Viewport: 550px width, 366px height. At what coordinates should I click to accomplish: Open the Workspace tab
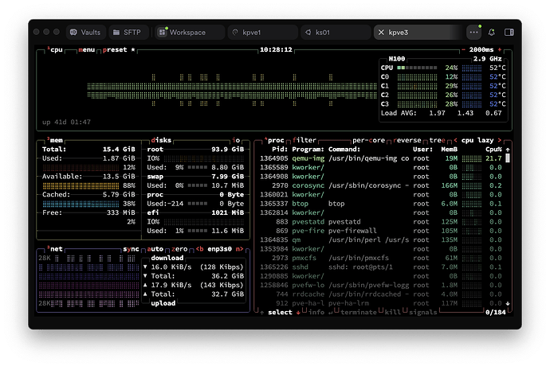(x=190, y=32)
